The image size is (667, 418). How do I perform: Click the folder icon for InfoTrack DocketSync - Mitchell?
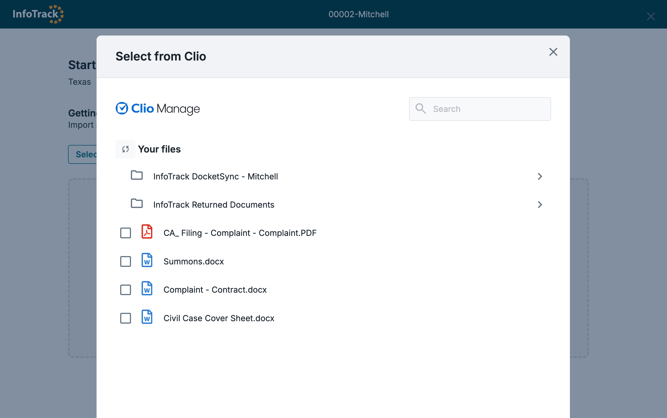pos(137,175)
